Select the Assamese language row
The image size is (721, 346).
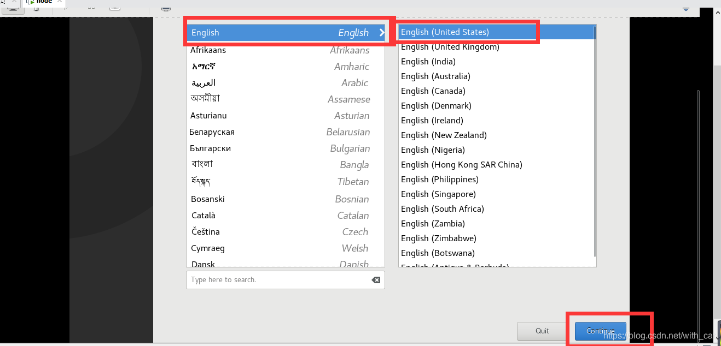point(286,99)
